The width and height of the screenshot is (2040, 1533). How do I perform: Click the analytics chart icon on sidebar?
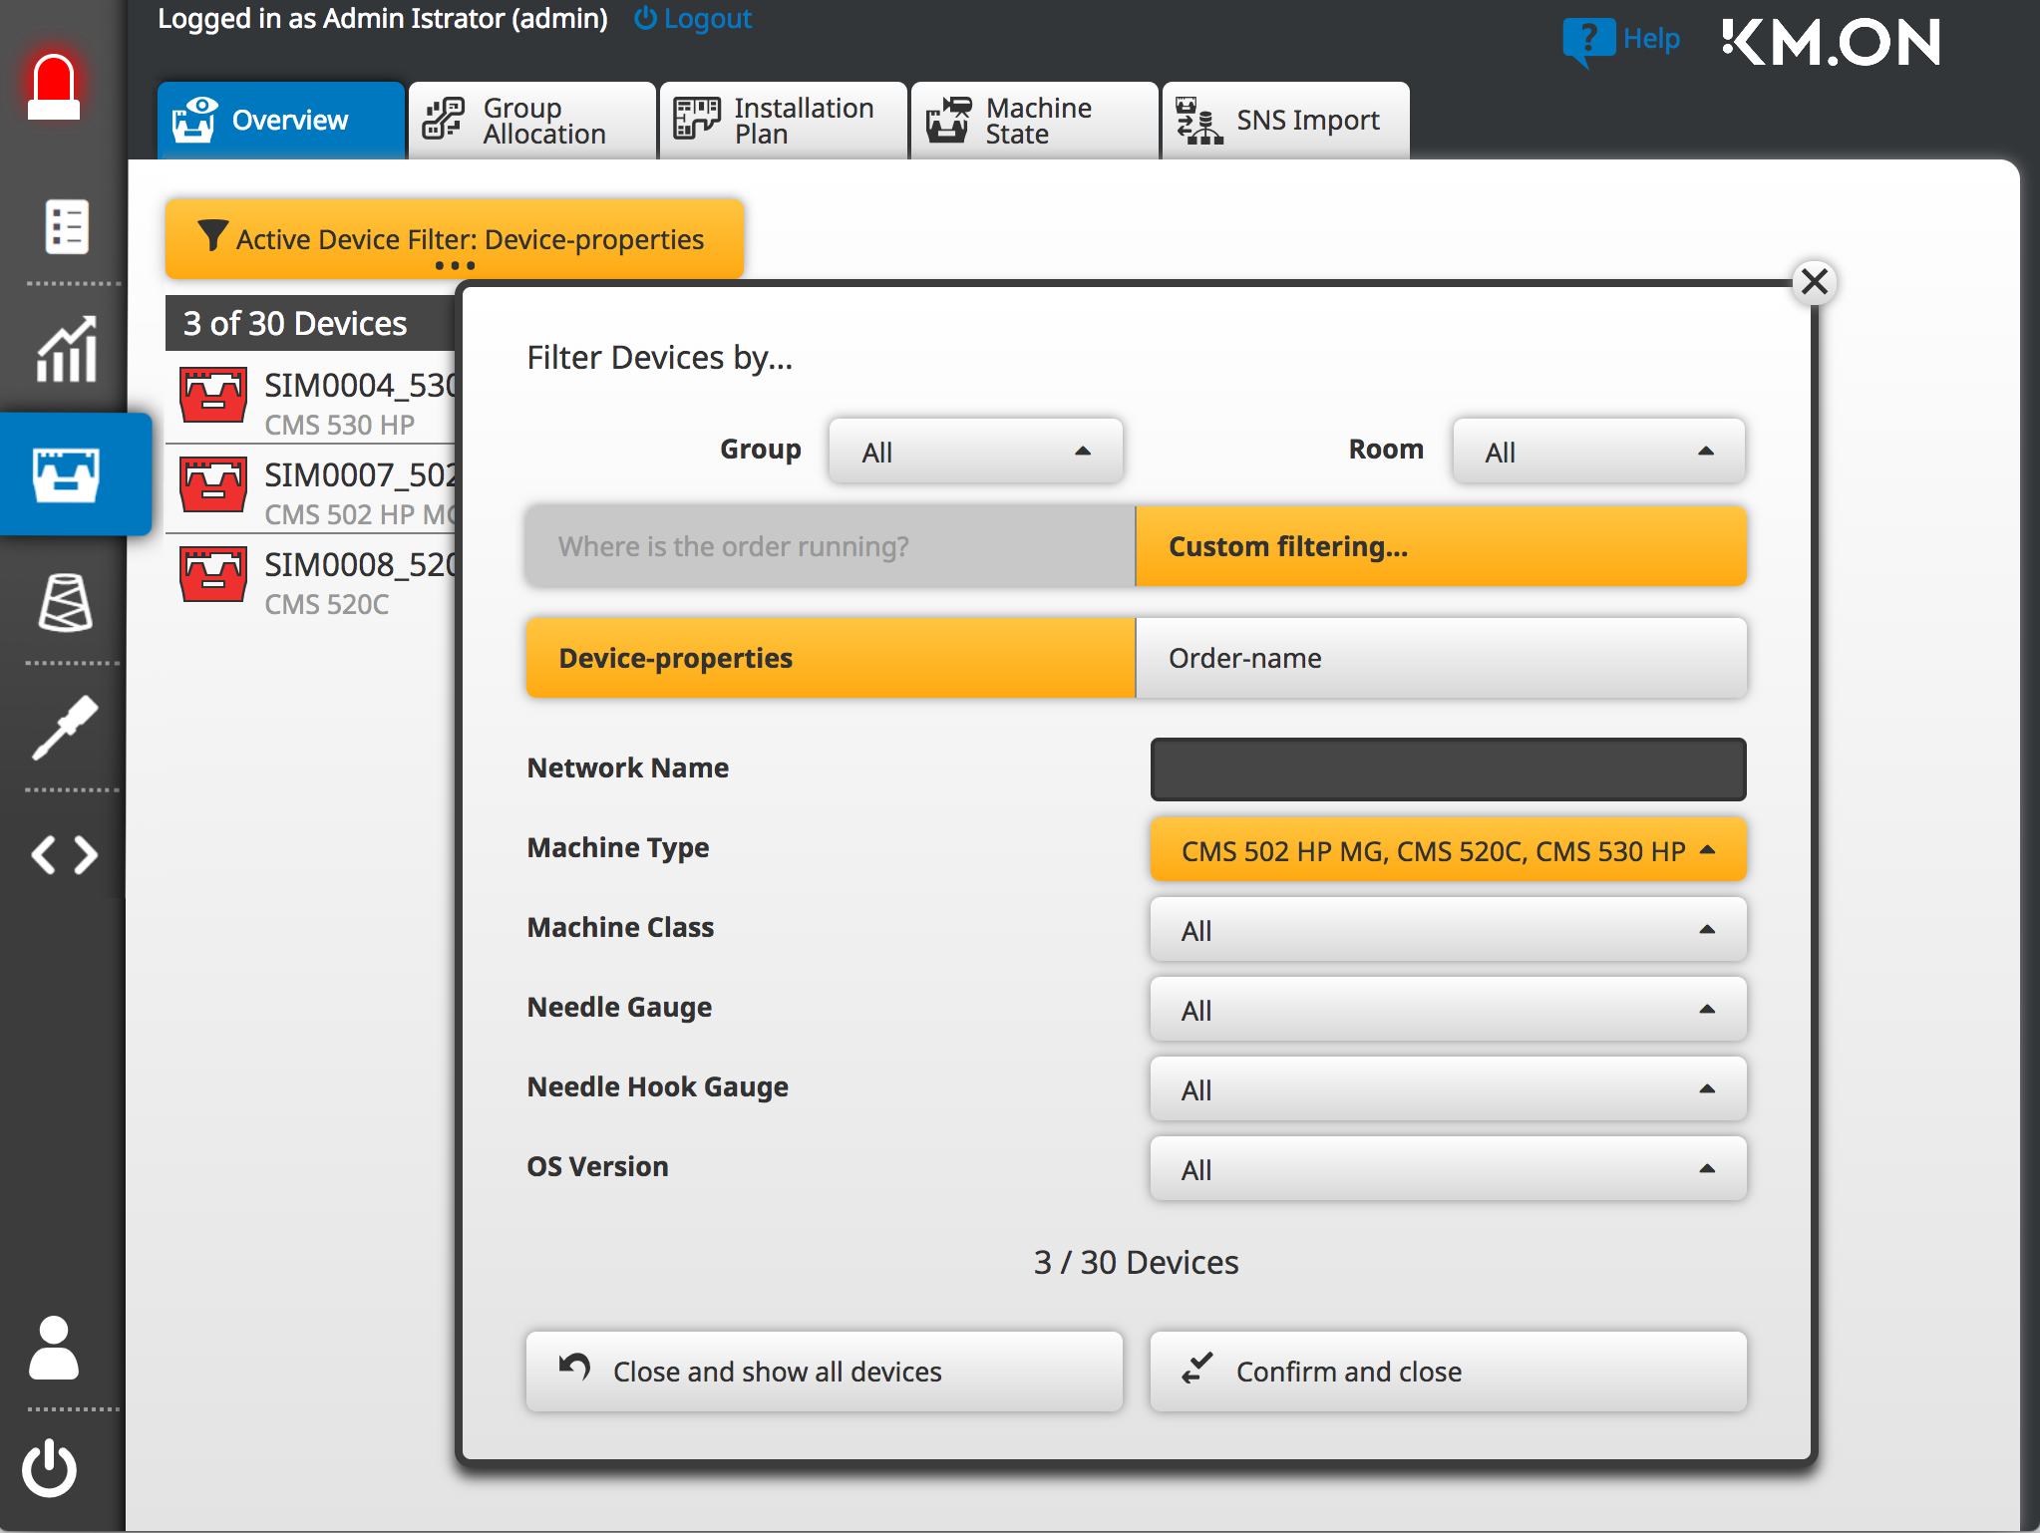(65, 351)
